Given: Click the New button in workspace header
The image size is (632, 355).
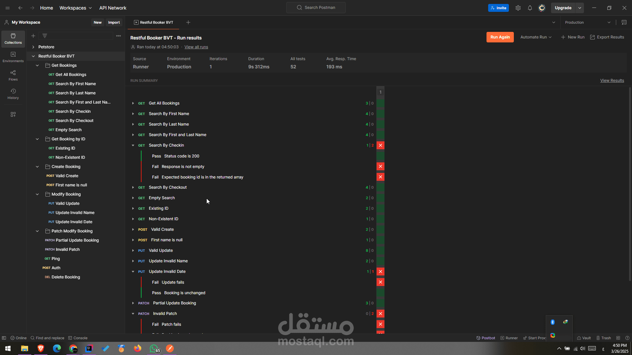Looking at the screenshot, I should click(x=97, y=22).
